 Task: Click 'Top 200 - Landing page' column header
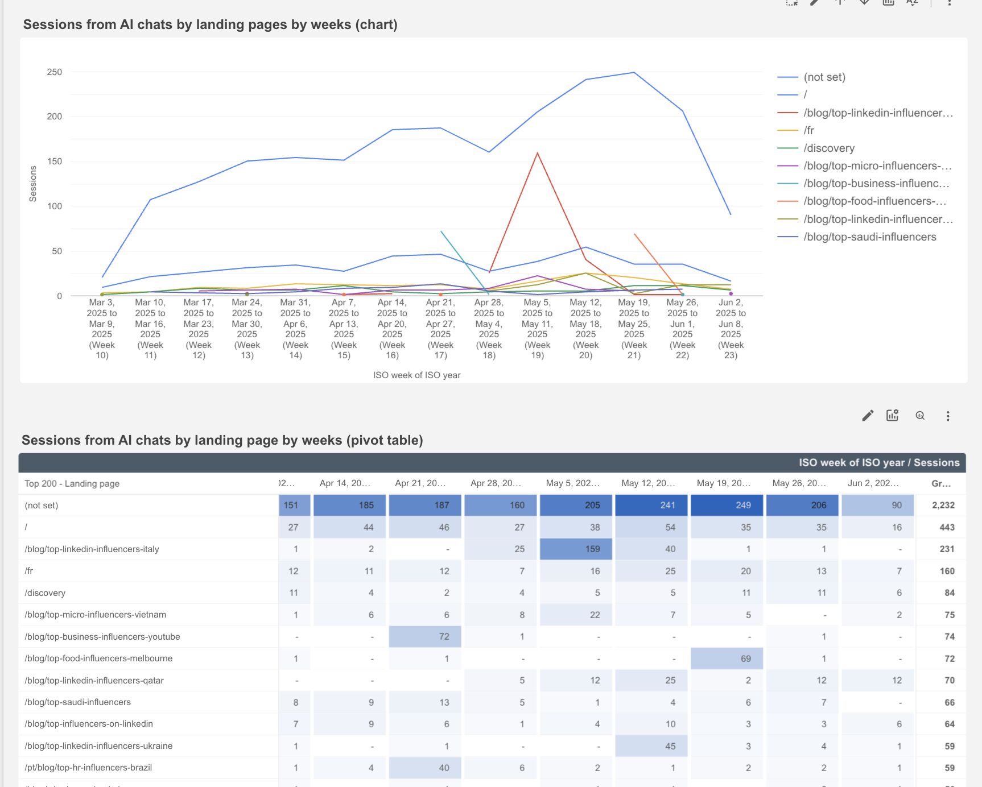click(x=72, y=484)
